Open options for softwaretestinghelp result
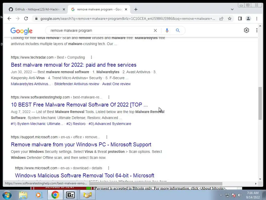Image resolution: width=266 pixels, height=200 pixels. point(109,97)
